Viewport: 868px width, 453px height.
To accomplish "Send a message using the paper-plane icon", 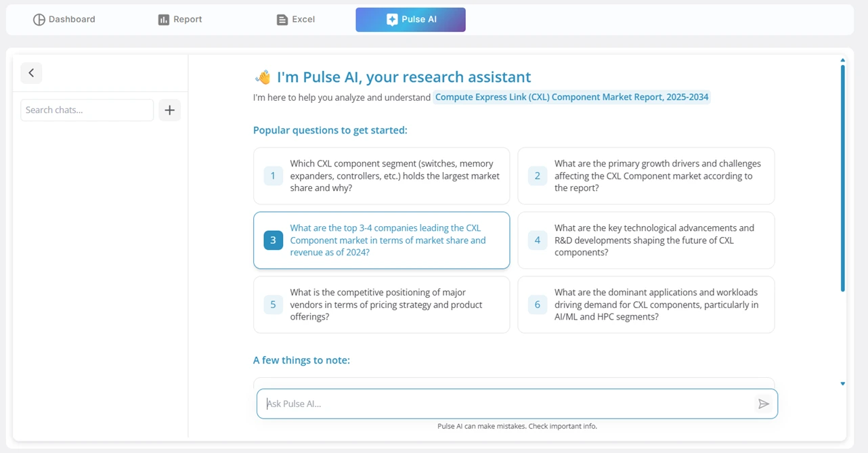I will click(x=764, y=404).
